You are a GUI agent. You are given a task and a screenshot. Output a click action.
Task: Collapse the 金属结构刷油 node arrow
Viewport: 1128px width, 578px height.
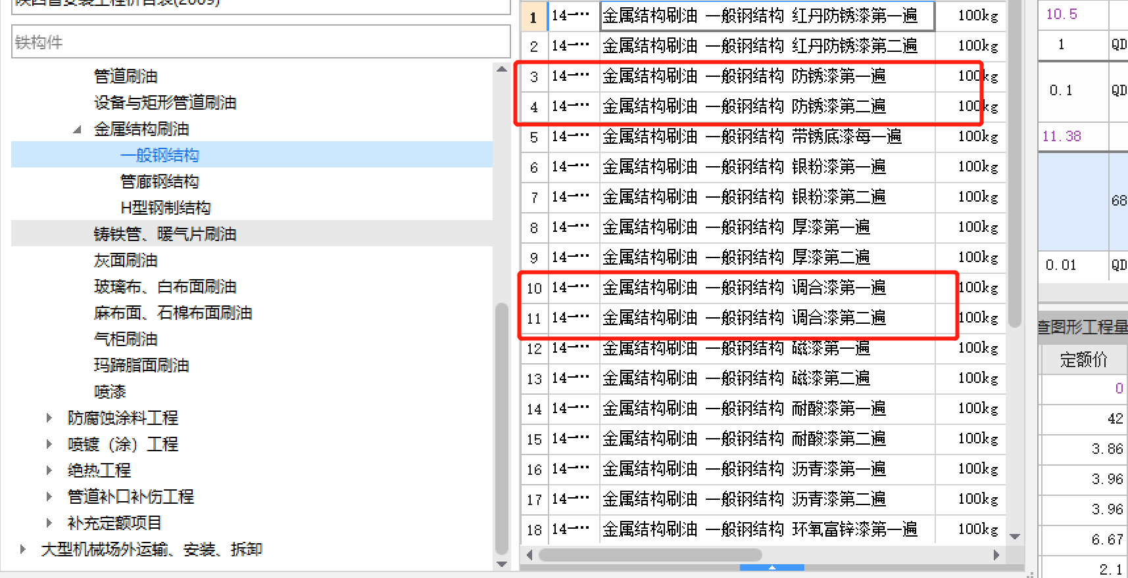(78, 129)
